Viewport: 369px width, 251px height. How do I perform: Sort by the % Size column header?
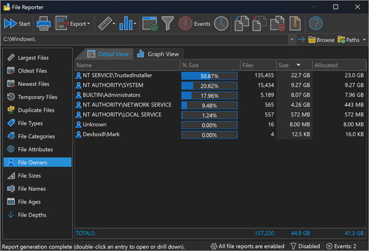pyautogui.click(x=210, y=65)
